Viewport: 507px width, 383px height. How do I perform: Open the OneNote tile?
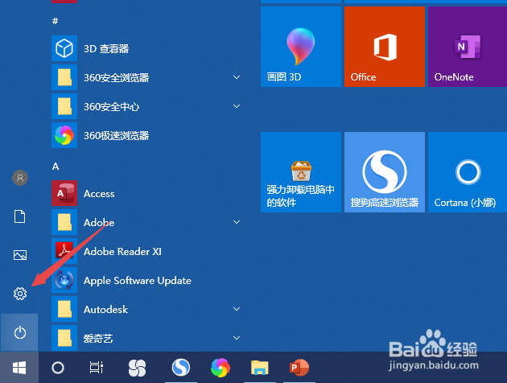point(468,47)
